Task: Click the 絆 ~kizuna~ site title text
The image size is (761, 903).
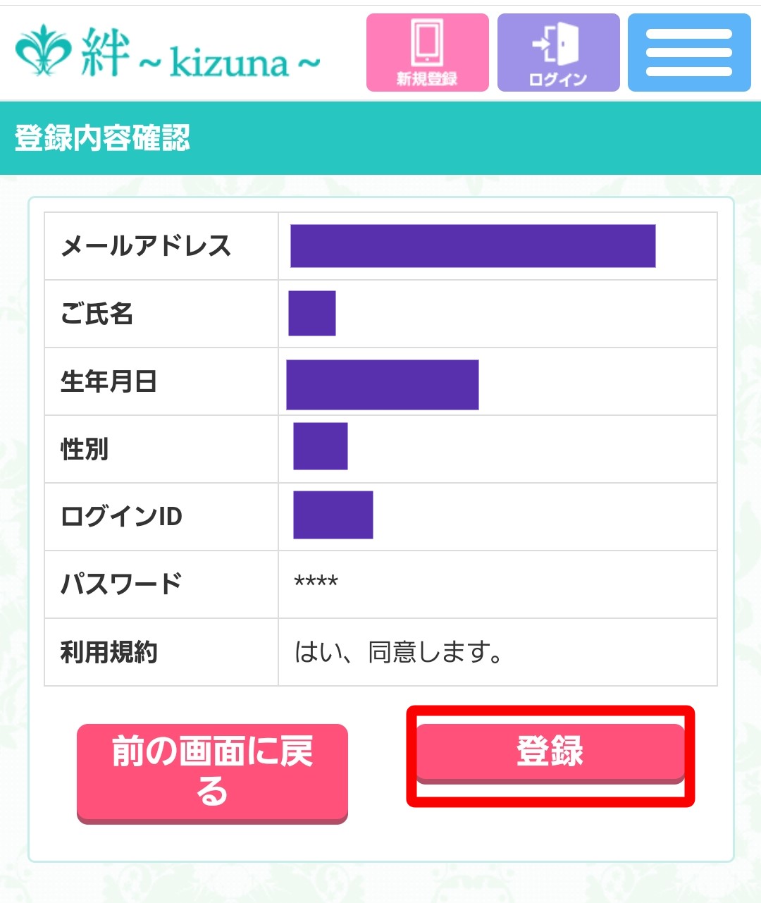Action: click(x=201, y=55)
